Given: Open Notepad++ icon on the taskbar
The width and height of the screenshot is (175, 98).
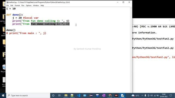Looking at the screenshot, I should click(x=72, y=96).
